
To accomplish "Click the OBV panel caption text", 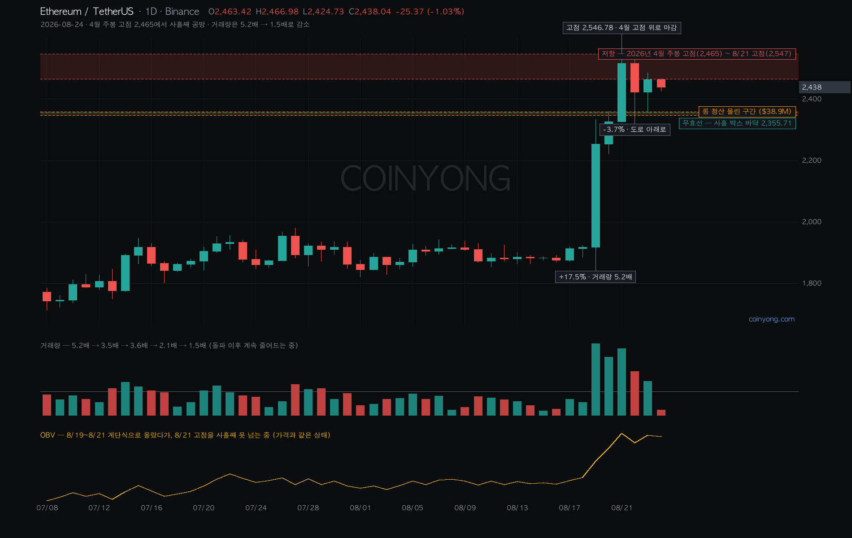I will [185, 435].
